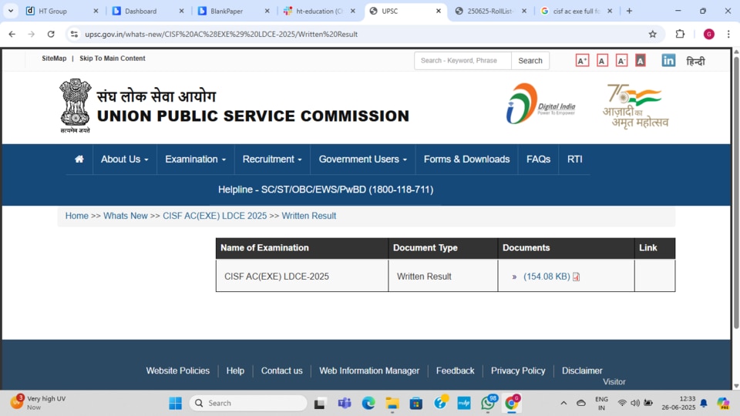
Task: Open Microsoft Edge from taskbar
Action: [x=368, y=403]
